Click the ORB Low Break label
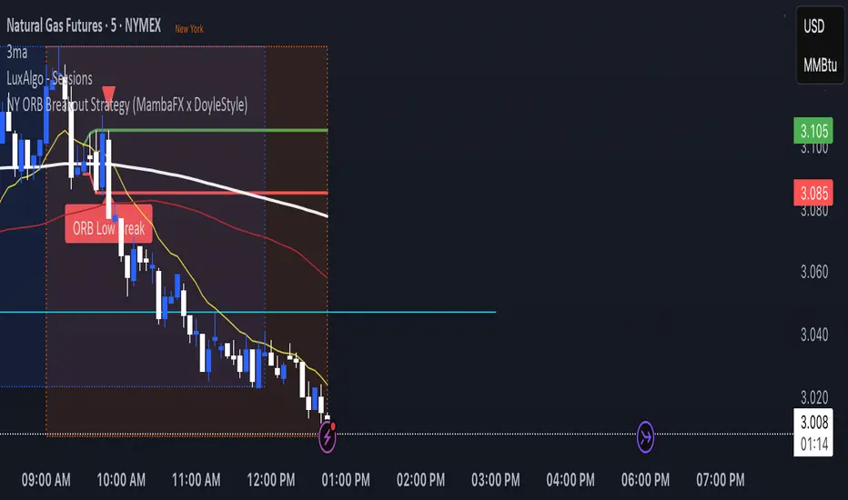This screenshot has height=500, width=848. point(108,229)
